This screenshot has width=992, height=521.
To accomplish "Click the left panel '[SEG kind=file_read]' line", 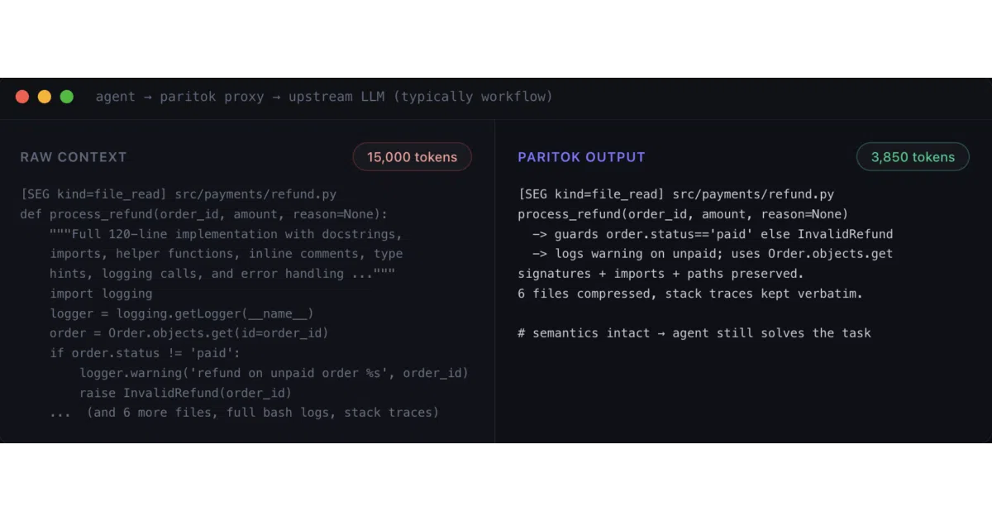I will [179, 194].
